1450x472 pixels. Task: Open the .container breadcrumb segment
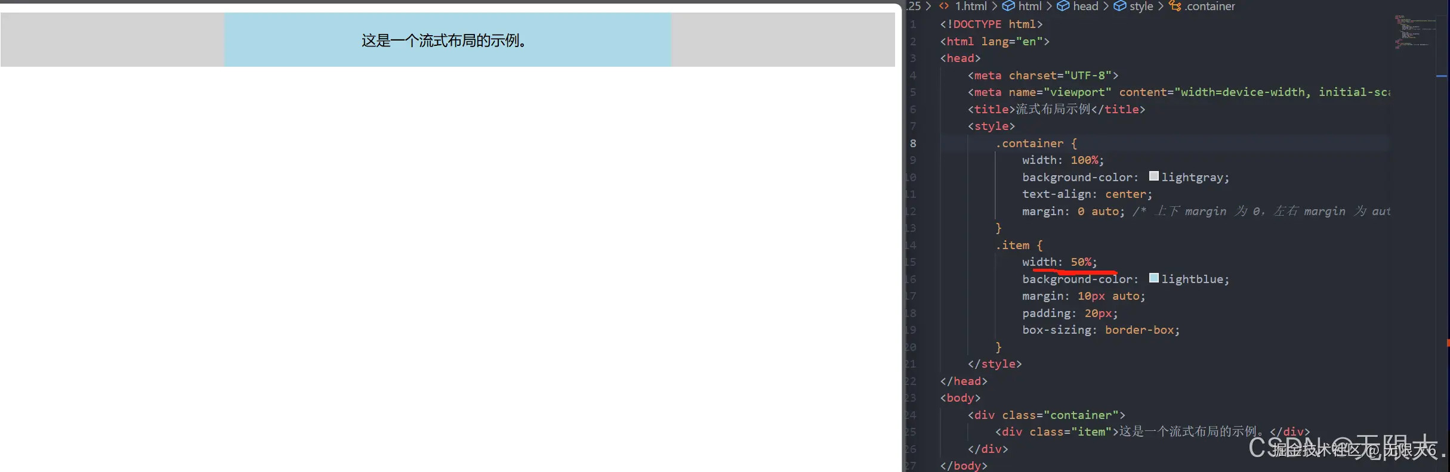(1210, 6)
